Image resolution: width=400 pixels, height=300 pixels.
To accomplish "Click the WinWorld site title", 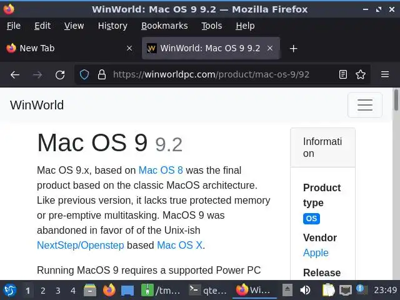I will [x=37, y=105].
